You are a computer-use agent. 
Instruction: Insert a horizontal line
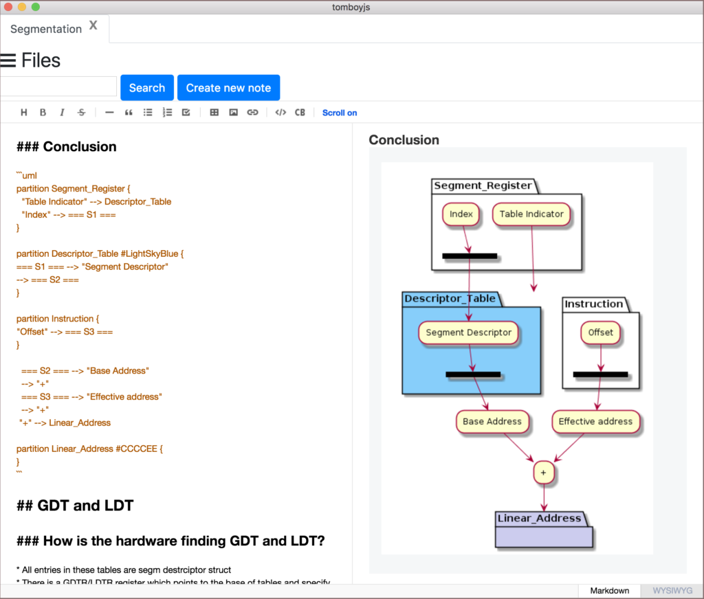(x=109, y=113)
